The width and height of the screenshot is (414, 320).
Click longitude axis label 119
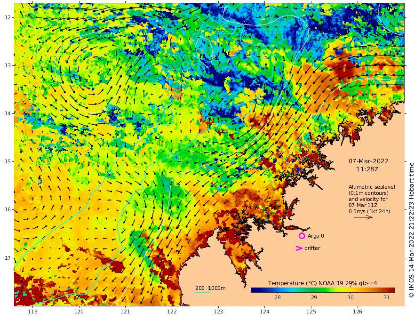tap(33, 312)
